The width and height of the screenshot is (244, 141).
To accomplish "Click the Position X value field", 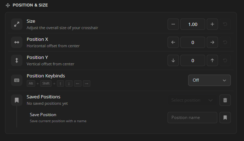I will point(193,42).
